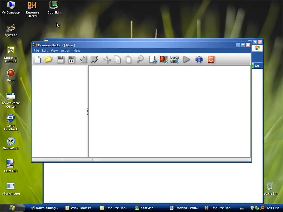Switch to Resource Hacker app taskbar item
The height and width of the screenshot is (212, 283).
(x=219, y=208)
